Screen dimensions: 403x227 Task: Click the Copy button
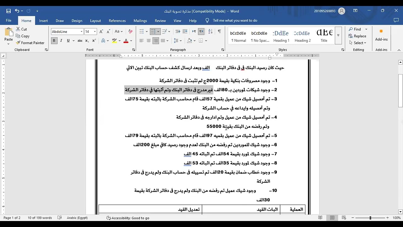coord(23,36)
